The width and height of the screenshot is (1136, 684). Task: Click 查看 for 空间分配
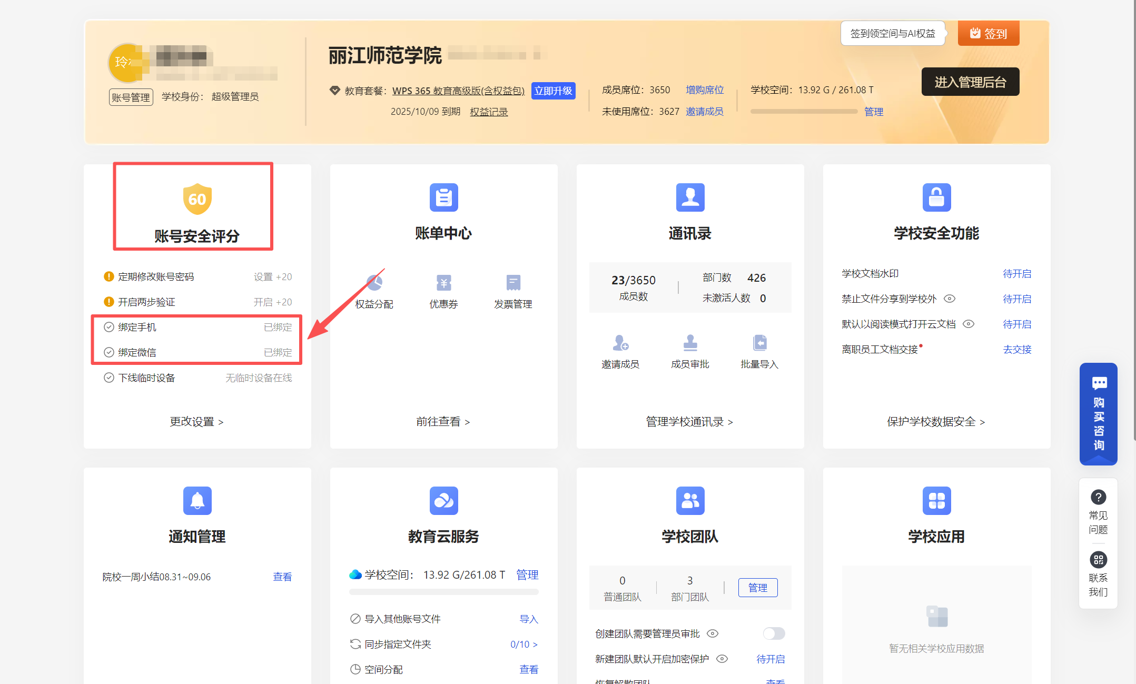(x=529, y=669)
